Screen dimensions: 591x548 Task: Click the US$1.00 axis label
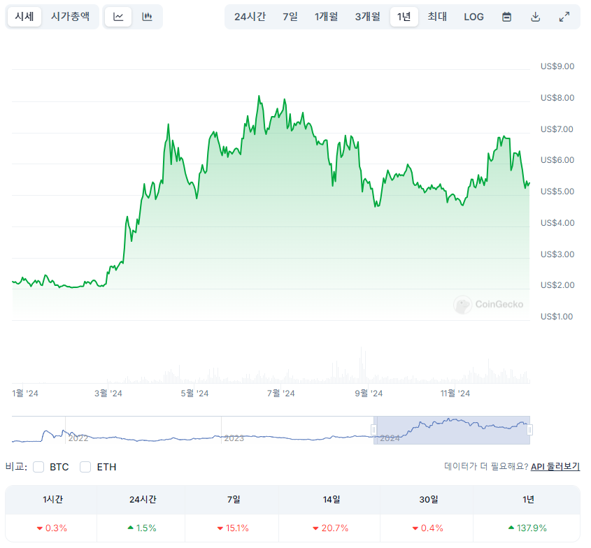557,317
